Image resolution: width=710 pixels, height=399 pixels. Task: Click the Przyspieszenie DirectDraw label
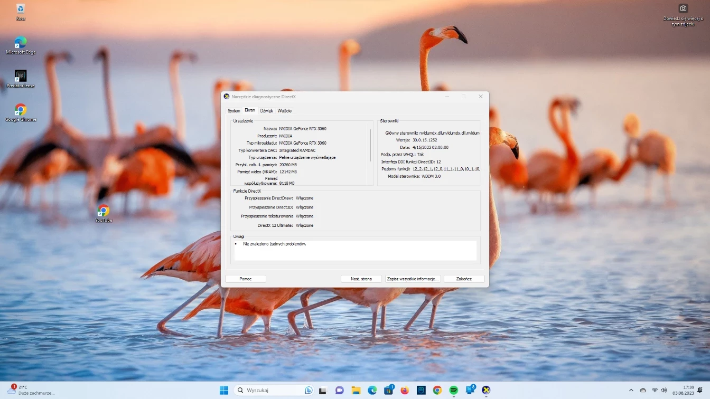268,198
